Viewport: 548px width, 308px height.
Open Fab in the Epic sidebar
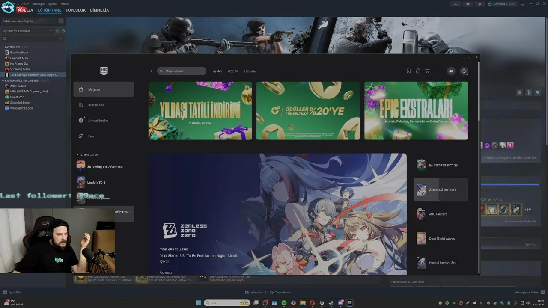[104, 136]
